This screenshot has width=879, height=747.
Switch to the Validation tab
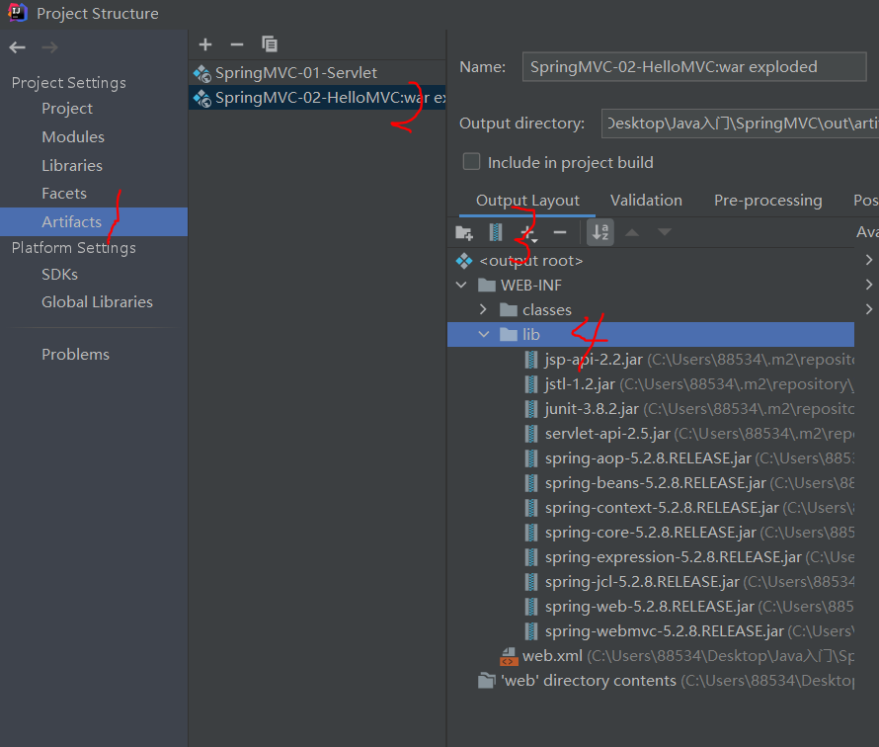[646, 201]
